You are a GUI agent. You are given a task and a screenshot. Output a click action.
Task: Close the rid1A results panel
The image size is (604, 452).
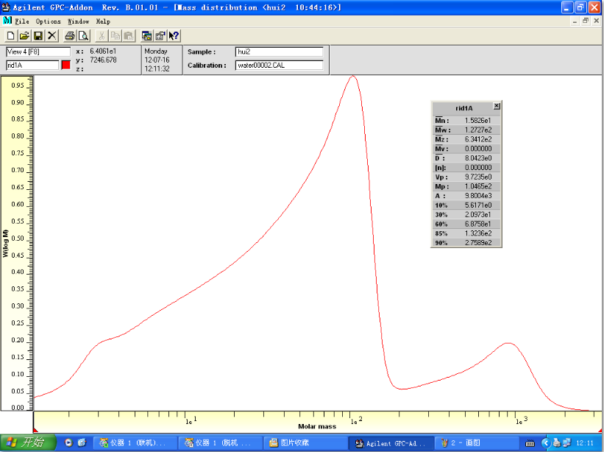(x=497, y=106)
